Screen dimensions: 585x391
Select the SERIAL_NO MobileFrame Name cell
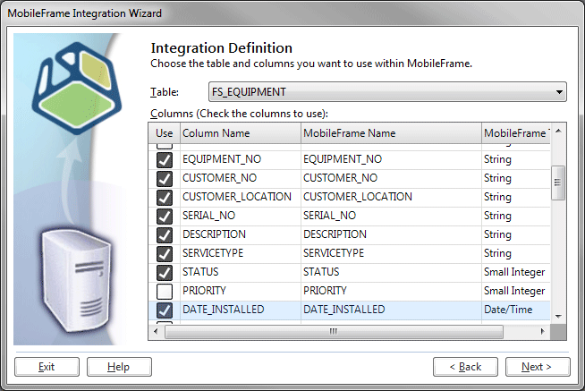[x=391, y=216]
